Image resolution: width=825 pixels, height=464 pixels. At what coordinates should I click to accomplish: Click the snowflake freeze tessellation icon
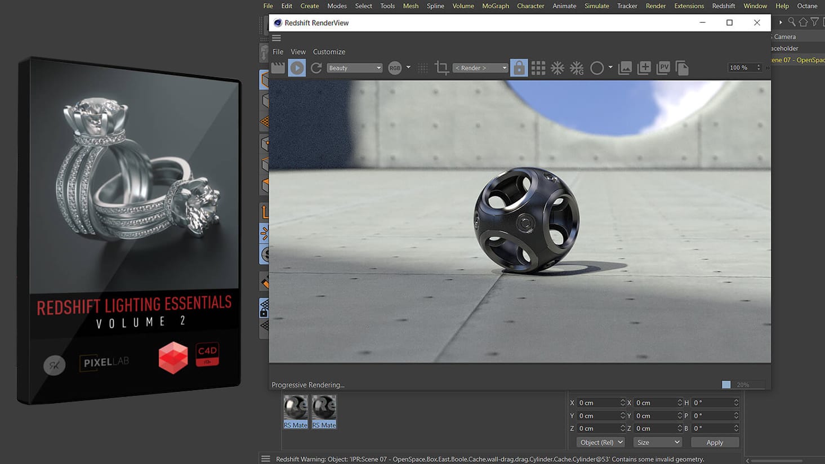pos(558,68)
